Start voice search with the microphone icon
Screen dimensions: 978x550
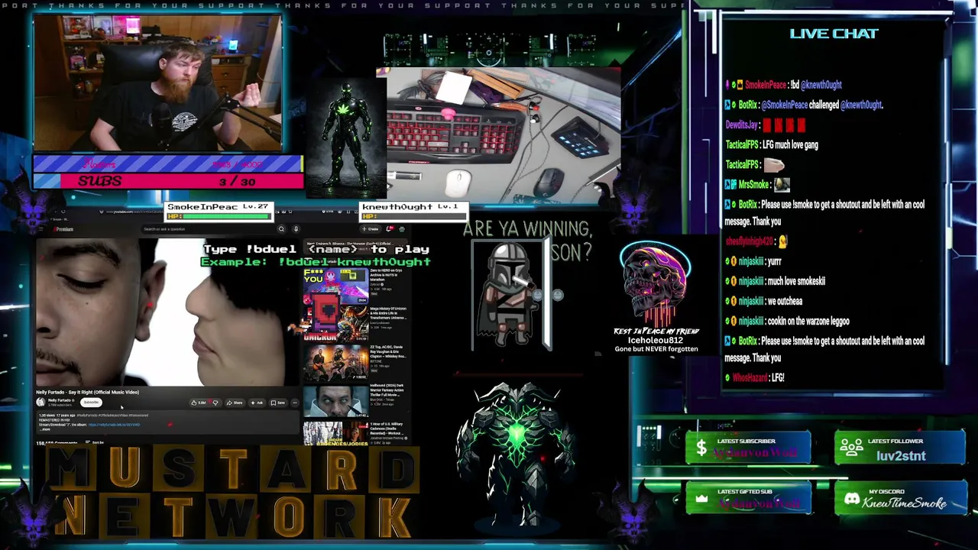[296, 229]
